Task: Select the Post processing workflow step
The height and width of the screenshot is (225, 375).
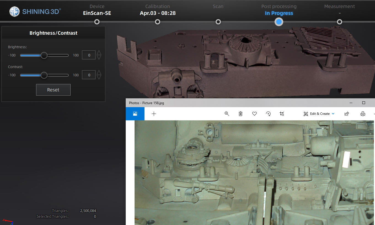Action: [279, 22]
